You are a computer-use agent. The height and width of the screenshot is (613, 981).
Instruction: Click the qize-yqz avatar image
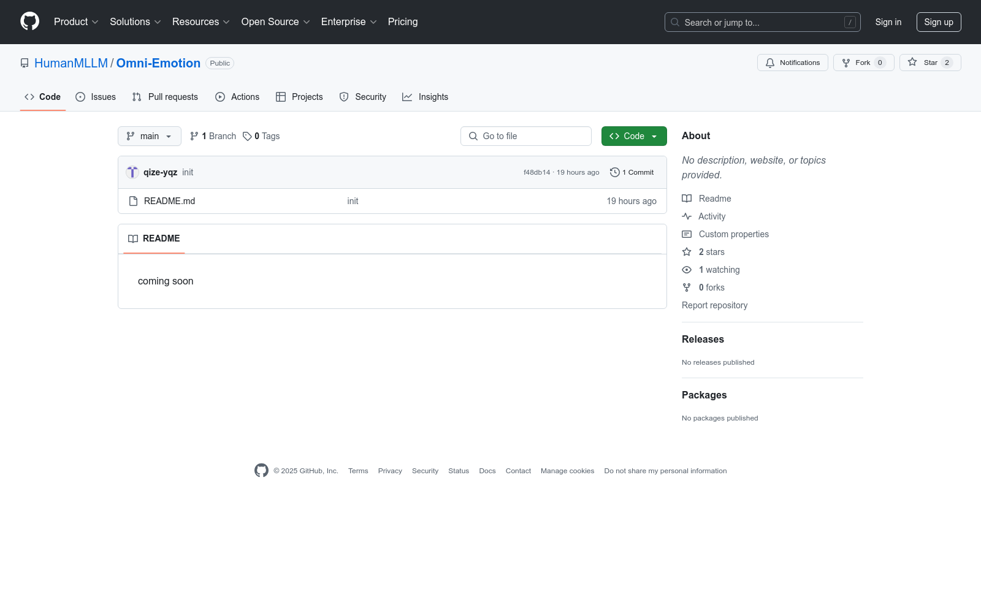coord(132,172)
